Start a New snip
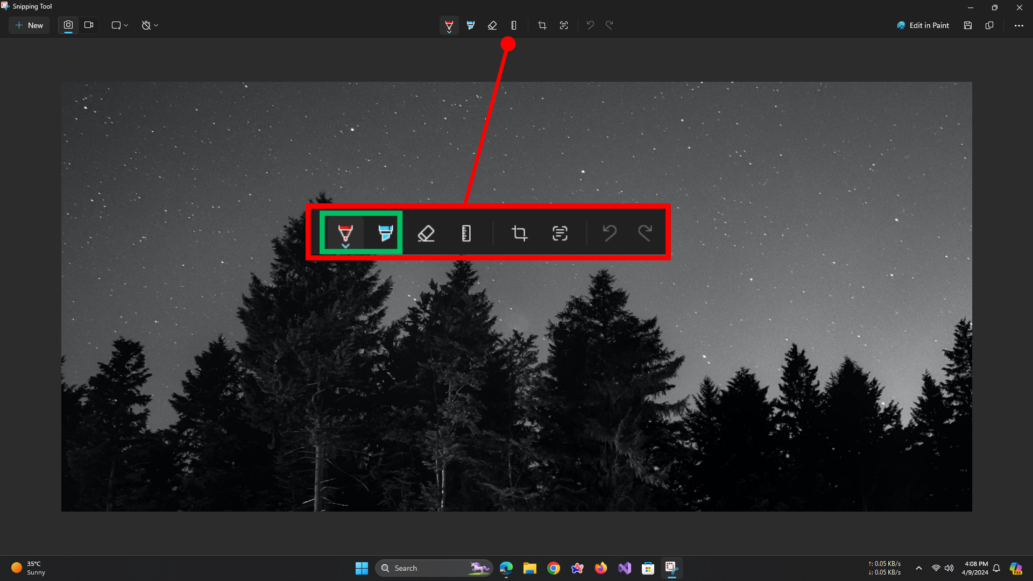Viewport: 1033px width, 581px height. point(29,25)
